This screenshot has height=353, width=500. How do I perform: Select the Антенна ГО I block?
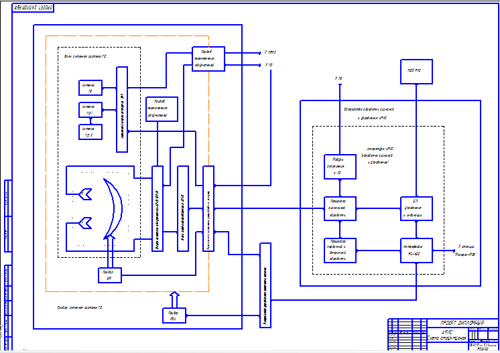tap(90, 110)
